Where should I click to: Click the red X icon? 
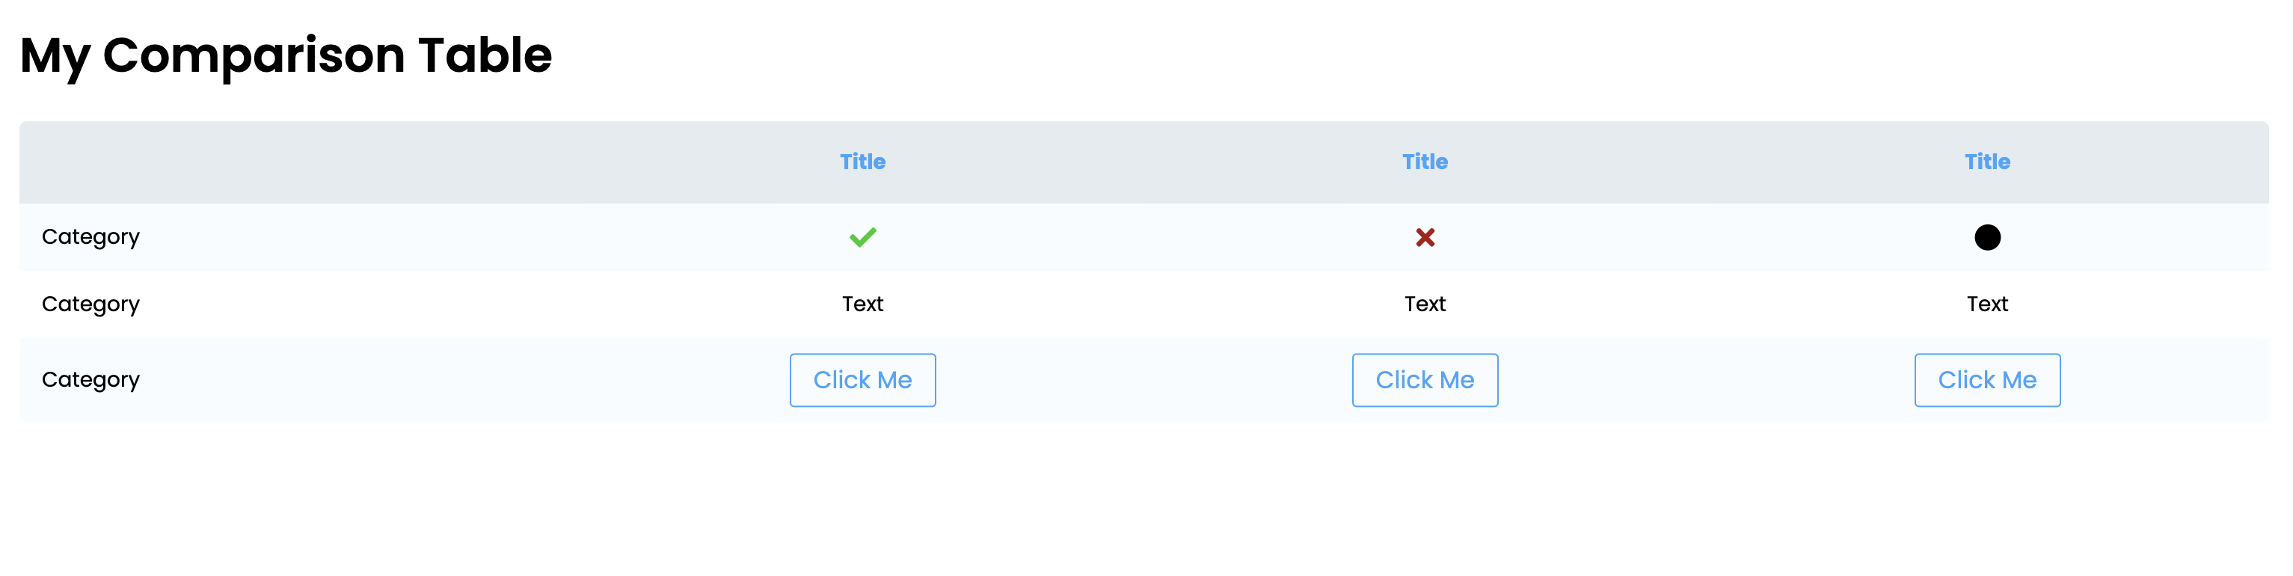[1424, 237]
